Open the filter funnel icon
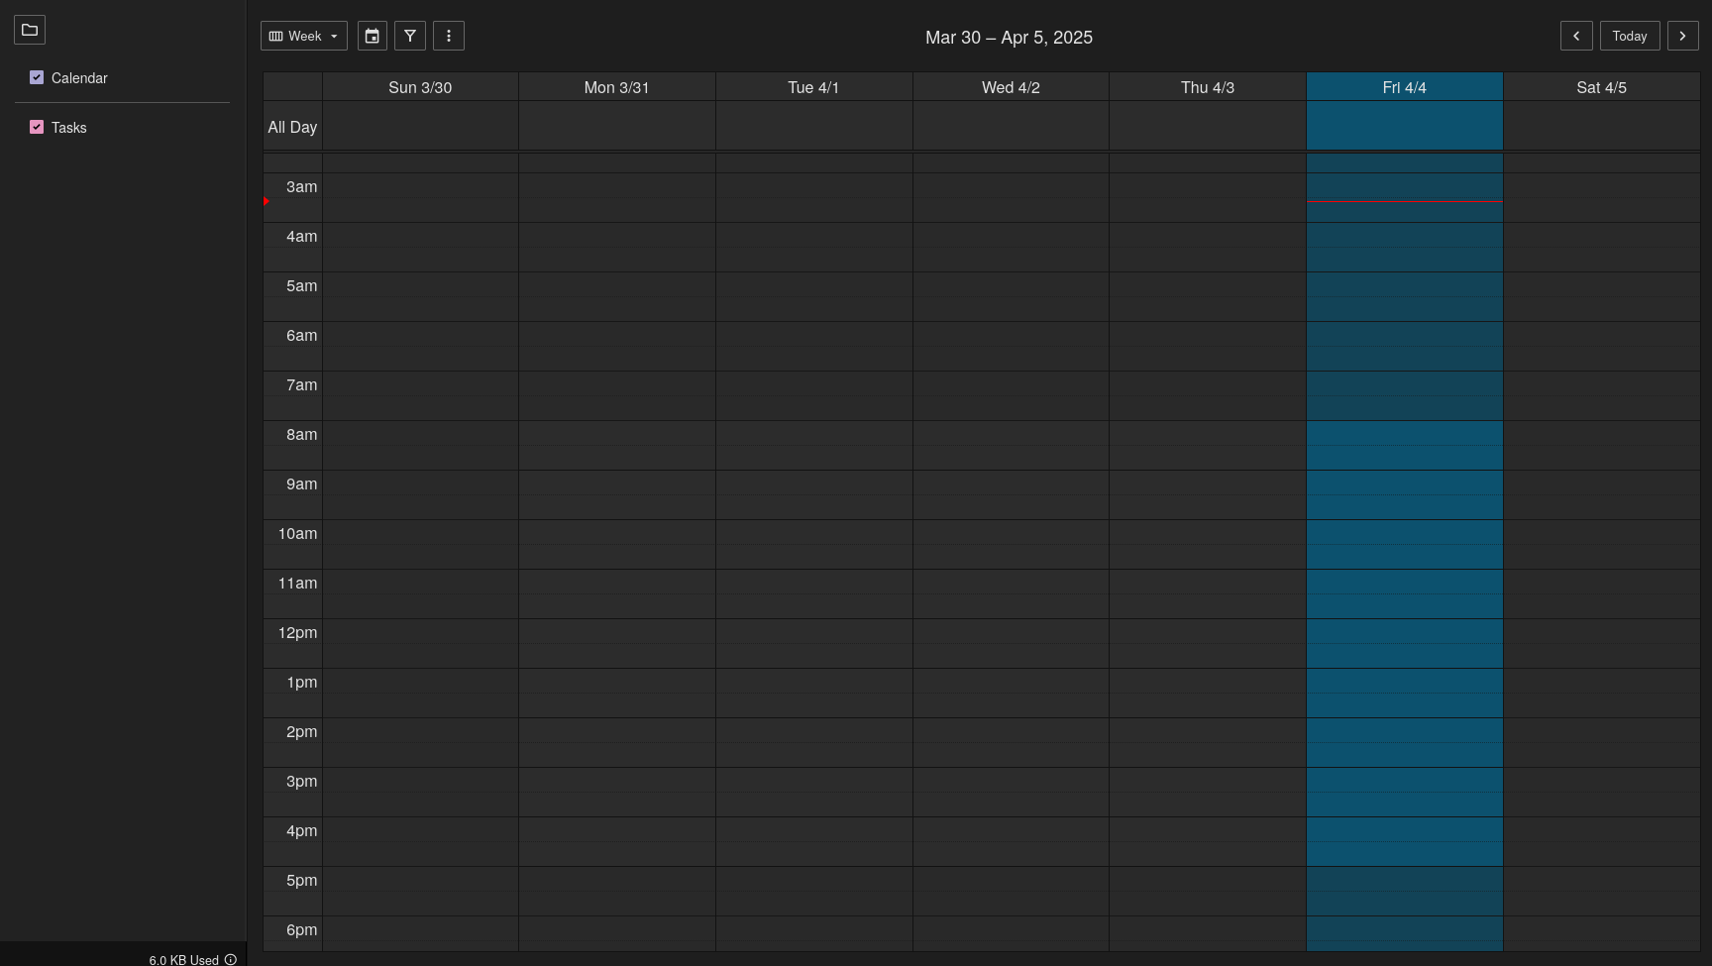1712x966 pixels. pyautogui.click(x=410, y=36)
